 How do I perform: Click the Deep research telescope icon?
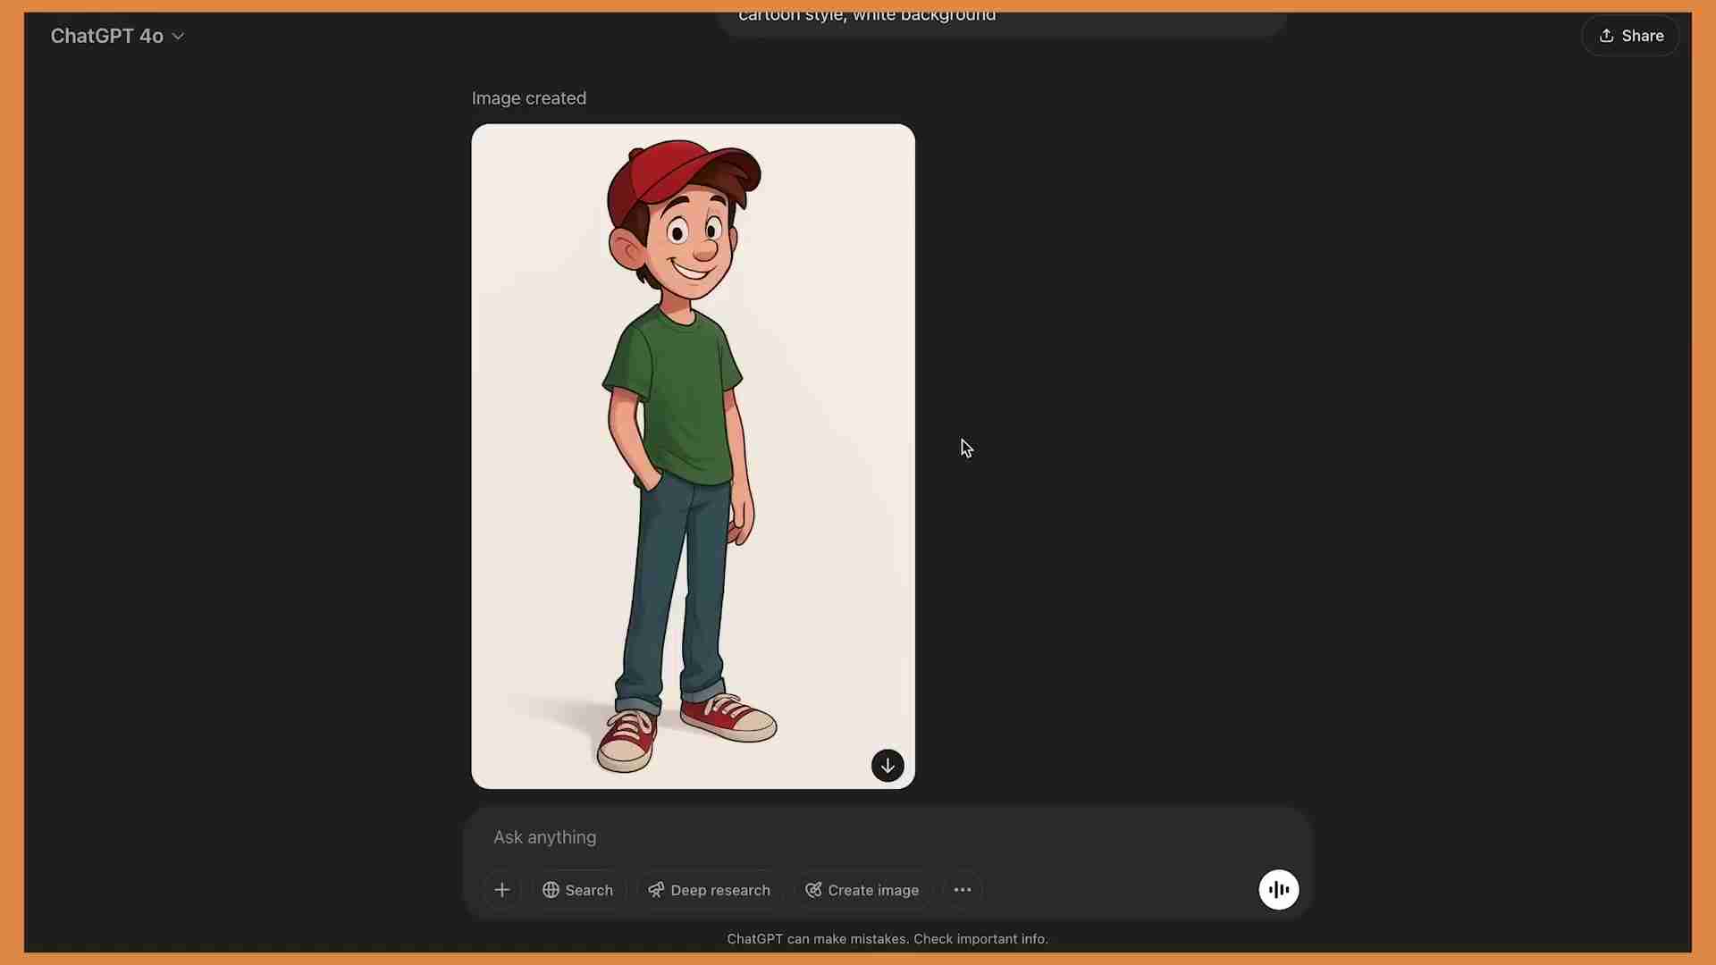click(657, 889)
